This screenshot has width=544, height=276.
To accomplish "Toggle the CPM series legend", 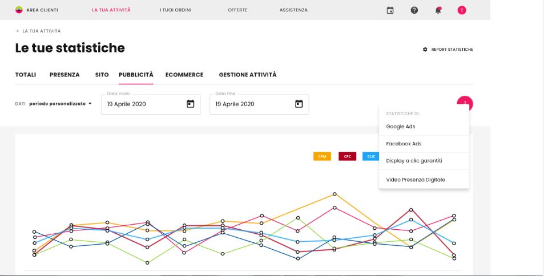I will [x=322, y=156].
